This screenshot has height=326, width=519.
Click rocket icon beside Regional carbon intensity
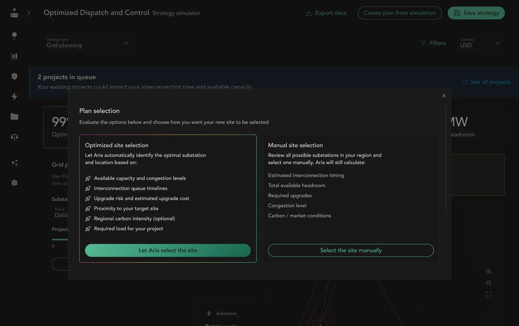click(x=88, y=219)
